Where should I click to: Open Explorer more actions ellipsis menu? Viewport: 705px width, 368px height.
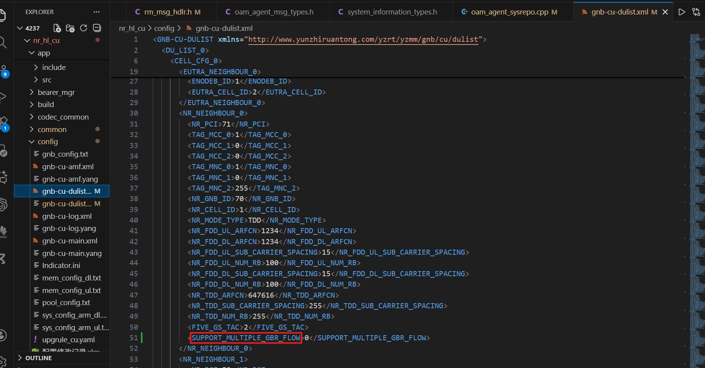tap(97, 12)
